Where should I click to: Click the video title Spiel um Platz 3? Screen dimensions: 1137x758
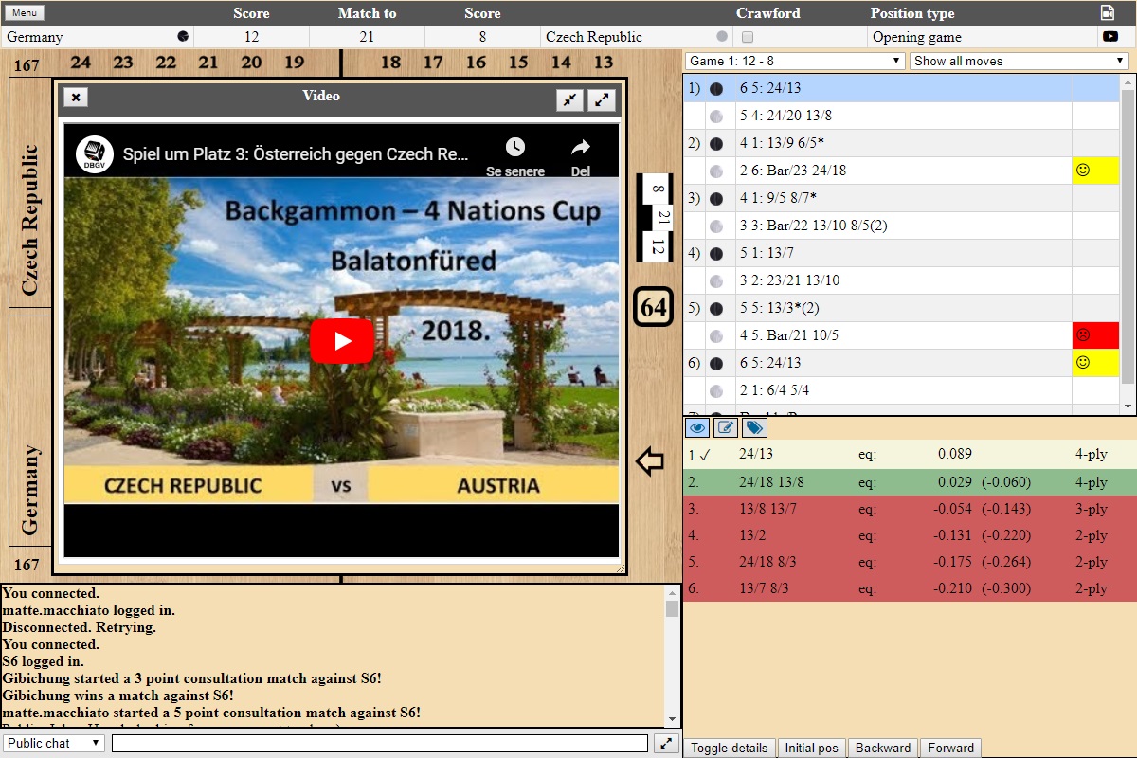[296, 153]
